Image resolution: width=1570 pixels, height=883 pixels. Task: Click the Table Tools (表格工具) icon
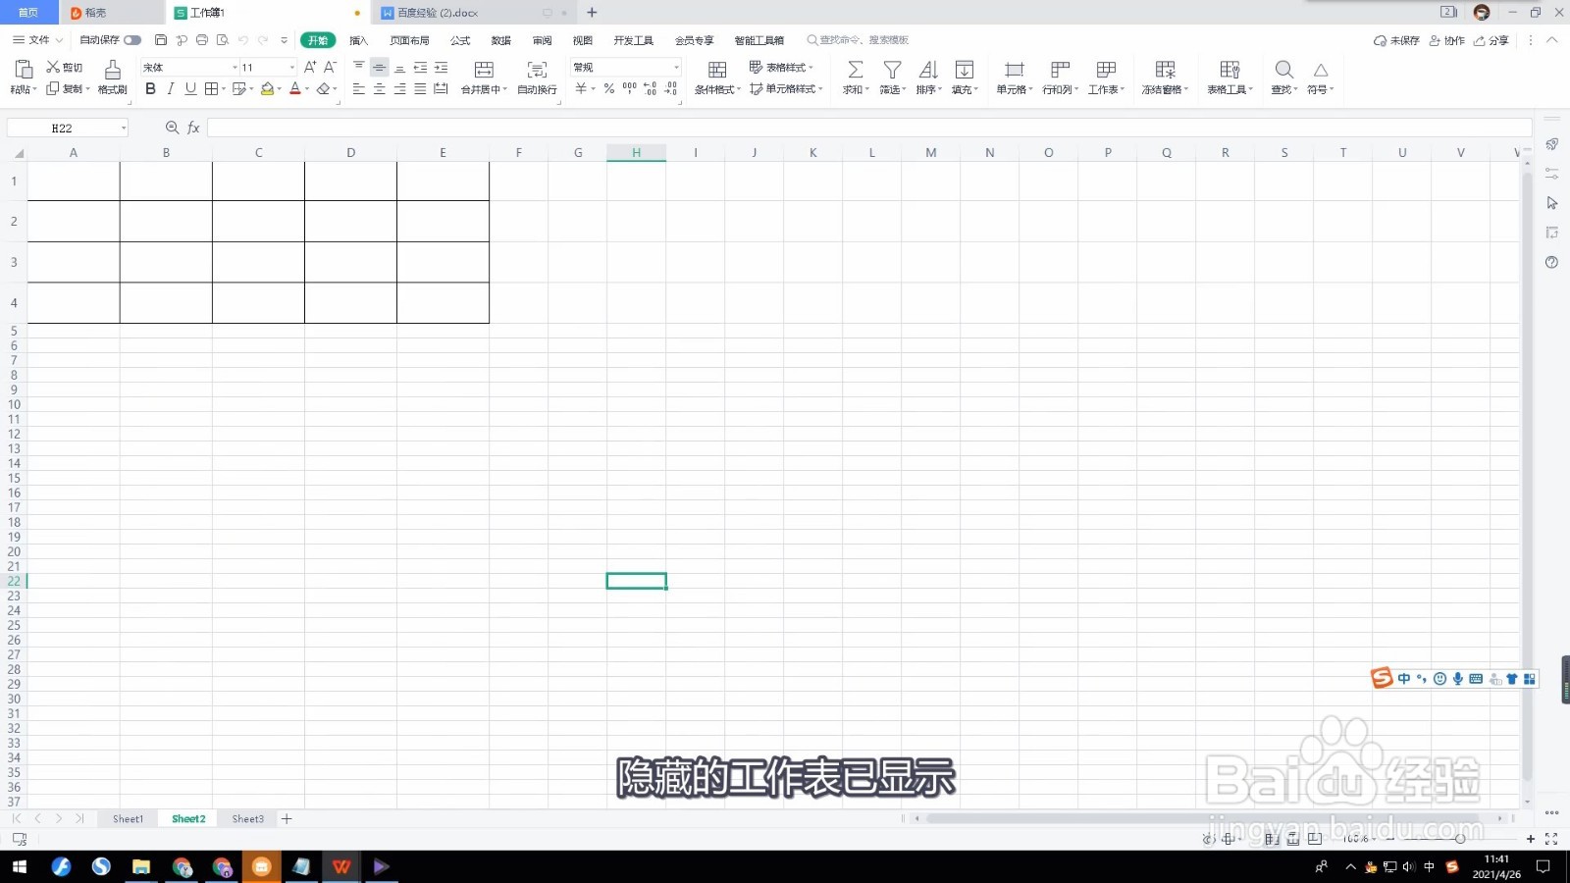click(x=1230, y=70)
